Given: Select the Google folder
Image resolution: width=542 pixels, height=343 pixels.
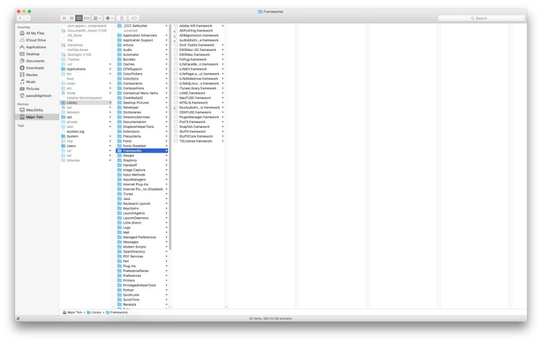Looking at the screenshot, I should [x=142, y=156].
